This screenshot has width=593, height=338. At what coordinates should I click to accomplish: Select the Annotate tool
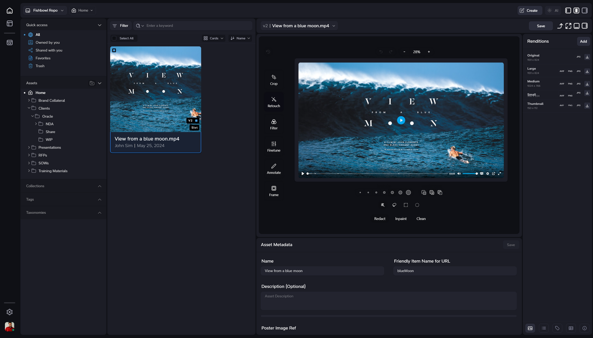coord(274,169)
